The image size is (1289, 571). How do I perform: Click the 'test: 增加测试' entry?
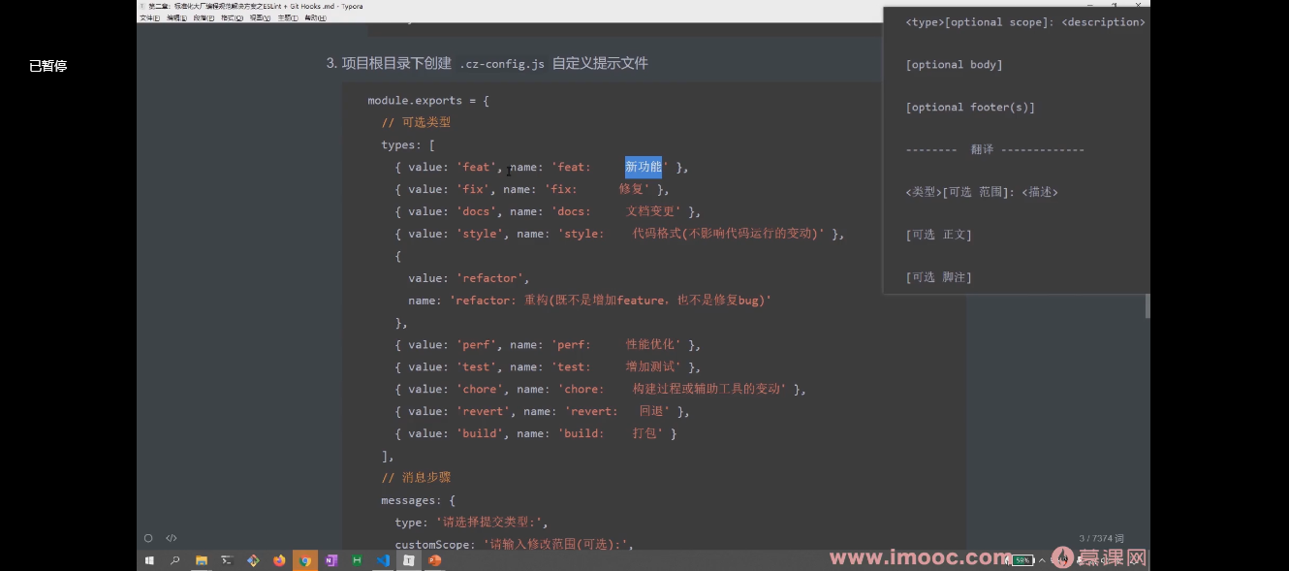548,367
